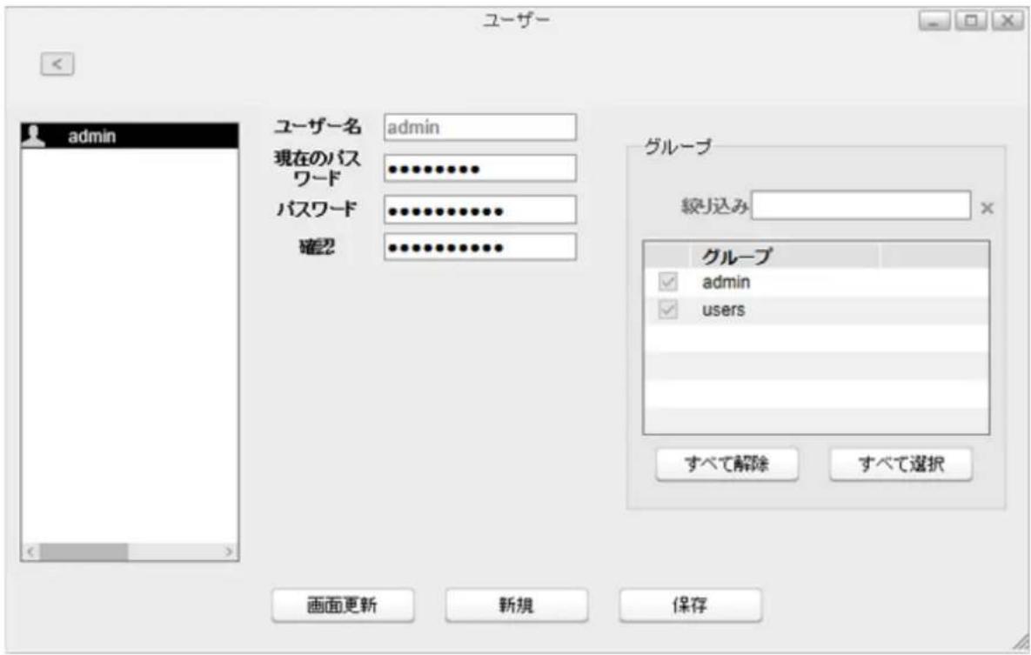Click the 絞り込み filter text box
The image size is (1031, 655).
[860, 206]
